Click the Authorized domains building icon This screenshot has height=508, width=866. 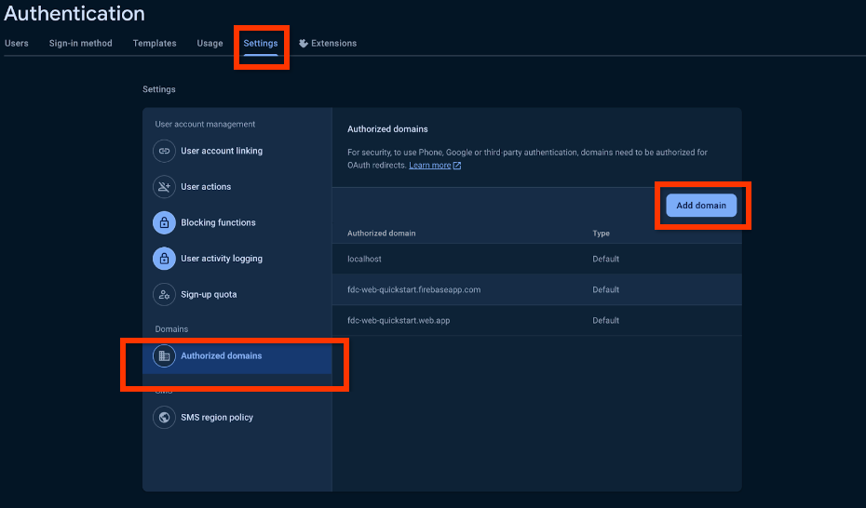click(164, 355)
